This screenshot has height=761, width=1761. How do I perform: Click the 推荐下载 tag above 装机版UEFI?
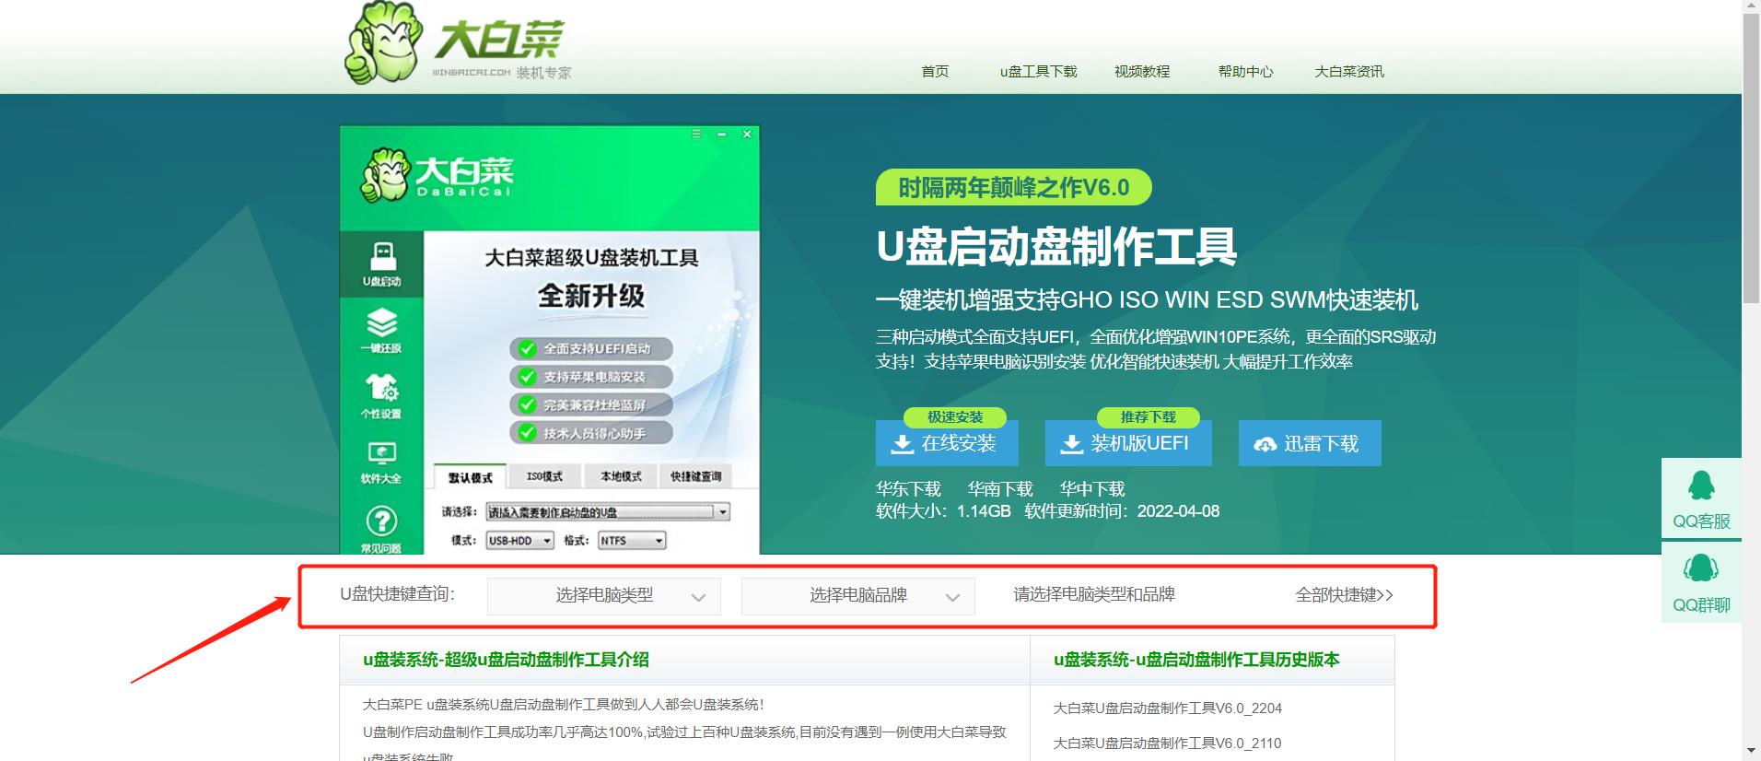1149,417
